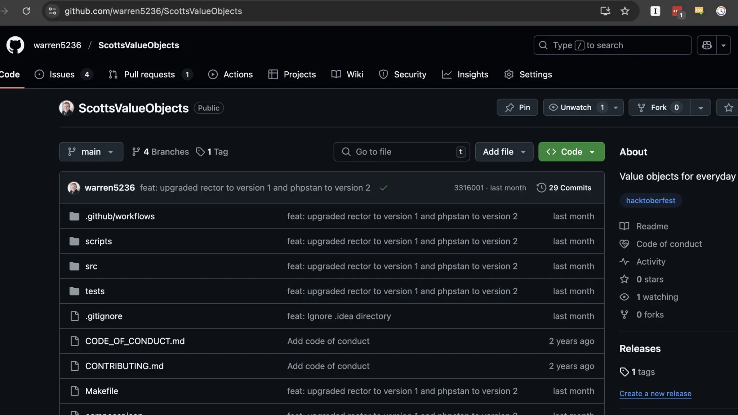
Task: Open 'feat: Ignore .idea directory' commit message
Action: pyautogui.click(x=339, y=316)
